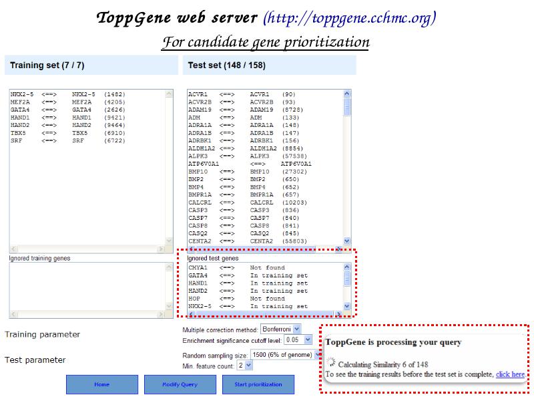
Task: Open the Random sampling size dropdown
Action: [x=286, y=355]
